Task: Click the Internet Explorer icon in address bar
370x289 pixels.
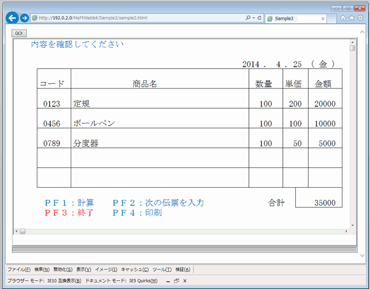Action: 34,18
